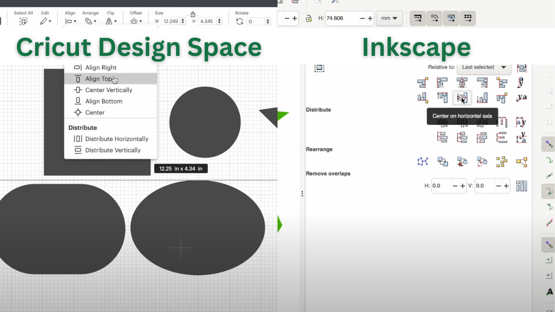Viewport: 555px width, 312px height.
Task: Open the Relative to dropdown
Action: (484, 67)
